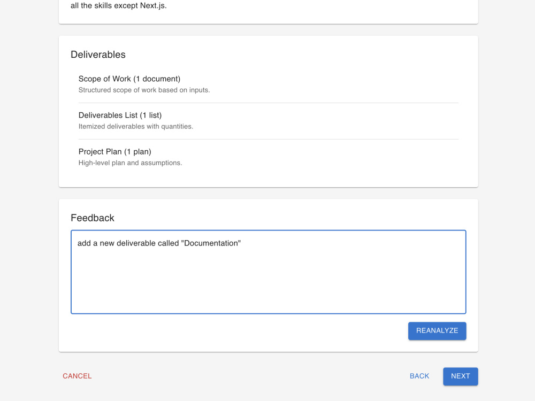Click "(1 plan)" quantity in Project Plan
Image resolution: width=535 pixels, height=401 pixels.
coord(137,152)
